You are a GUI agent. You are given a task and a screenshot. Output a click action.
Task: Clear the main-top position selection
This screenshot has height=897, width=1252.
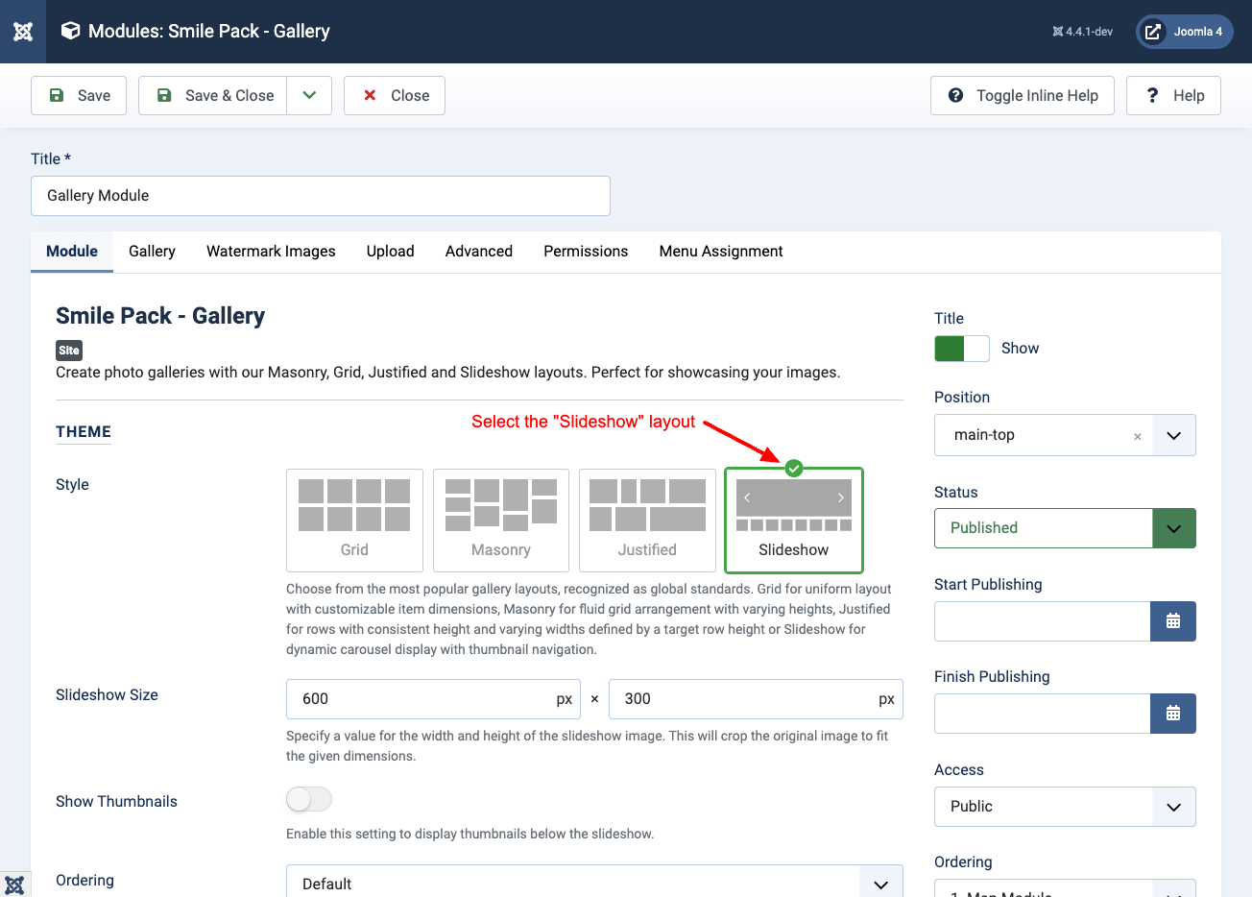coord(1137,436)
